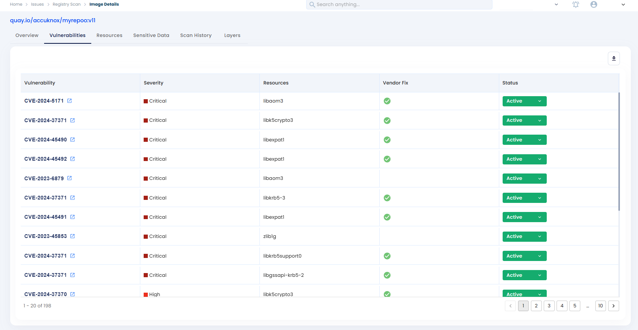Click Critical severity for CVE-2024-5171
The width and height of the screenshot is (638, 330).
coord(155,101)
